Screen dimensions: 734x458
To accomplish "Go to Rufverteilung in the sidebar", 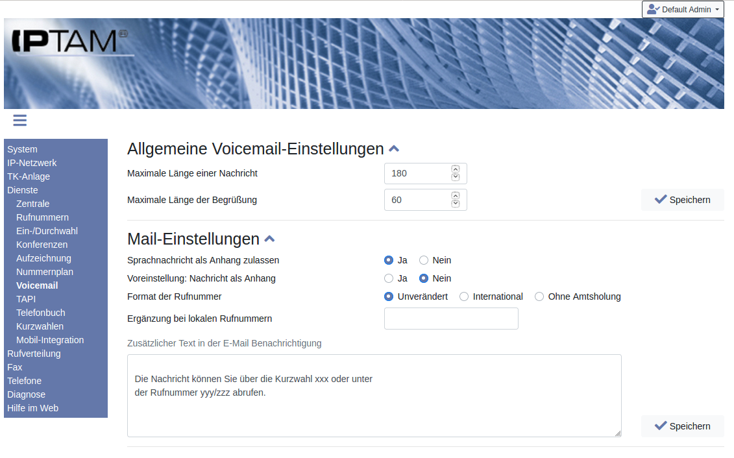I will tap(34, 354).
